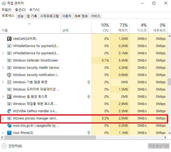This screenshot has width=171, height=152.
Task: Click the 2.9MB memory value
Action: pos(123,104)
